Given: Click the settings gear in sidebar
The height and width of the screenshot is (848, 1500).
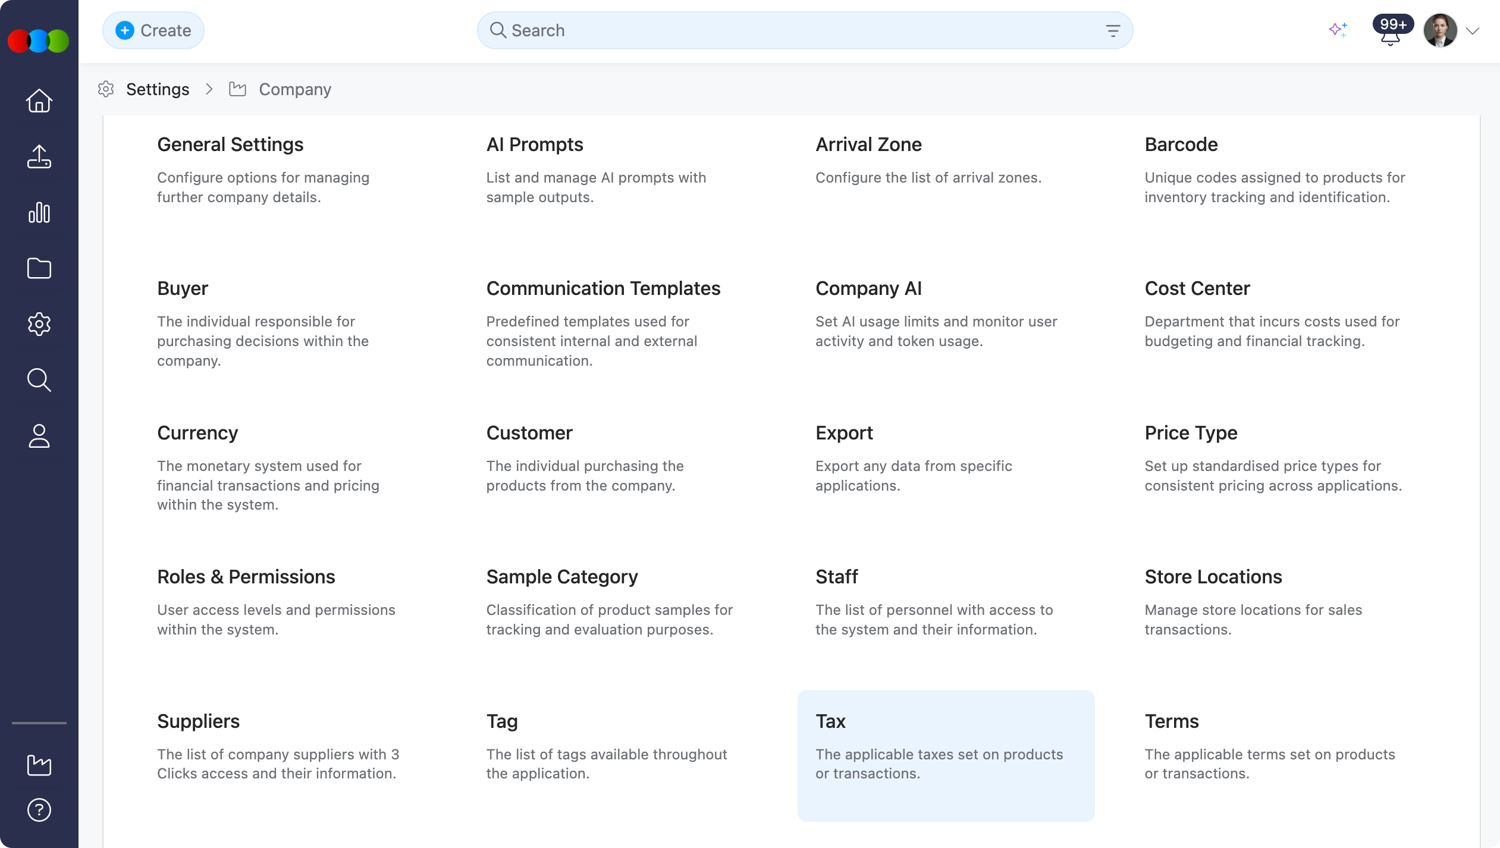Looking at the screenshot, I should (39, 324).
